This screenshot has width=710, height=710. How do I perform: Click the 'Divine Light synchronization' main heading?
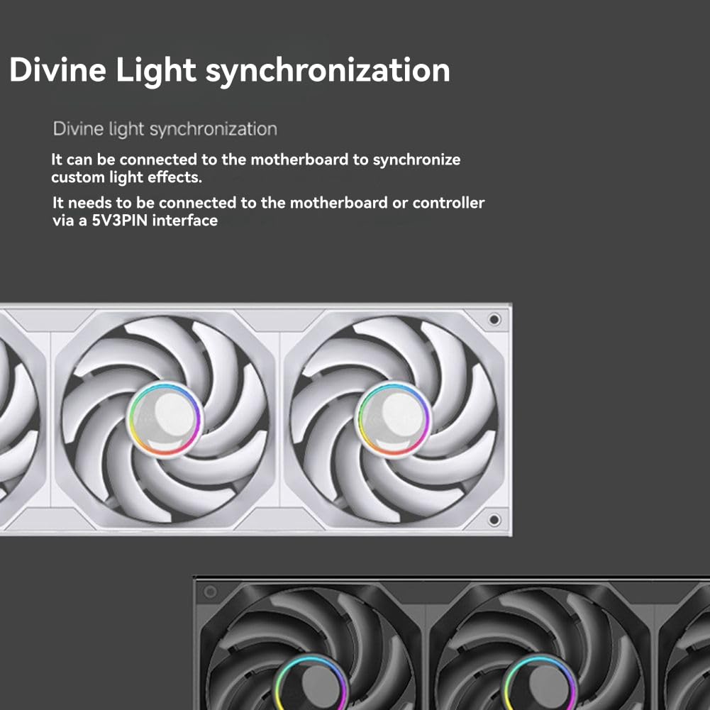click(x=230, y=71)
